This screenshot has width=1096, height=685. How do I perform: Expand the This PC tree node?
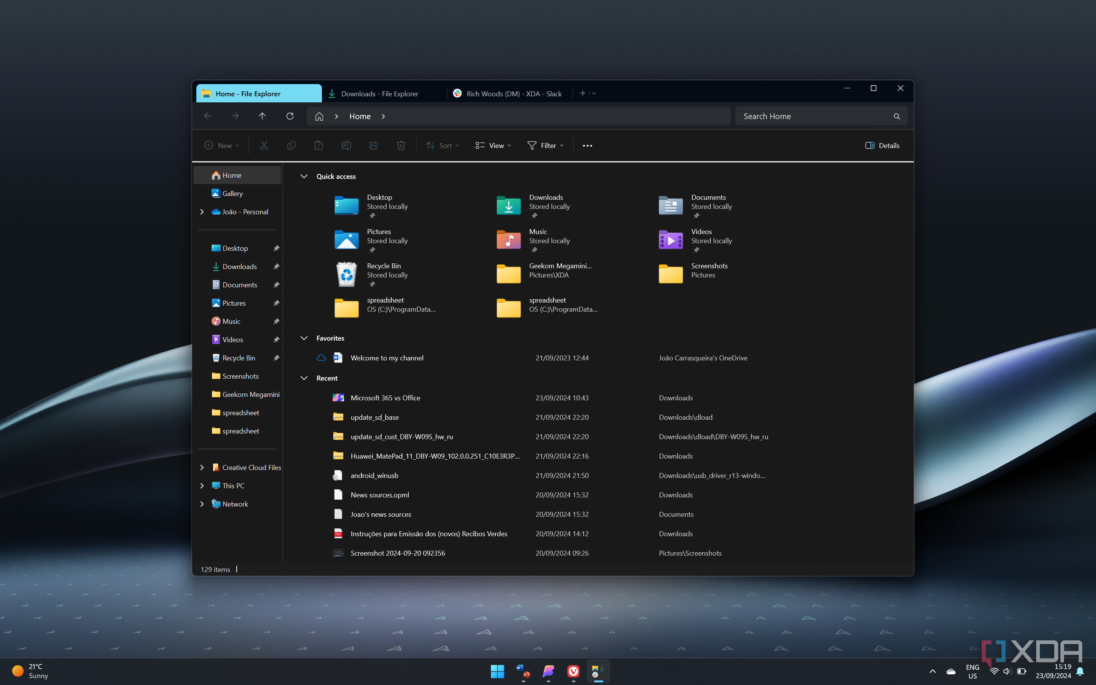[202, 486]
